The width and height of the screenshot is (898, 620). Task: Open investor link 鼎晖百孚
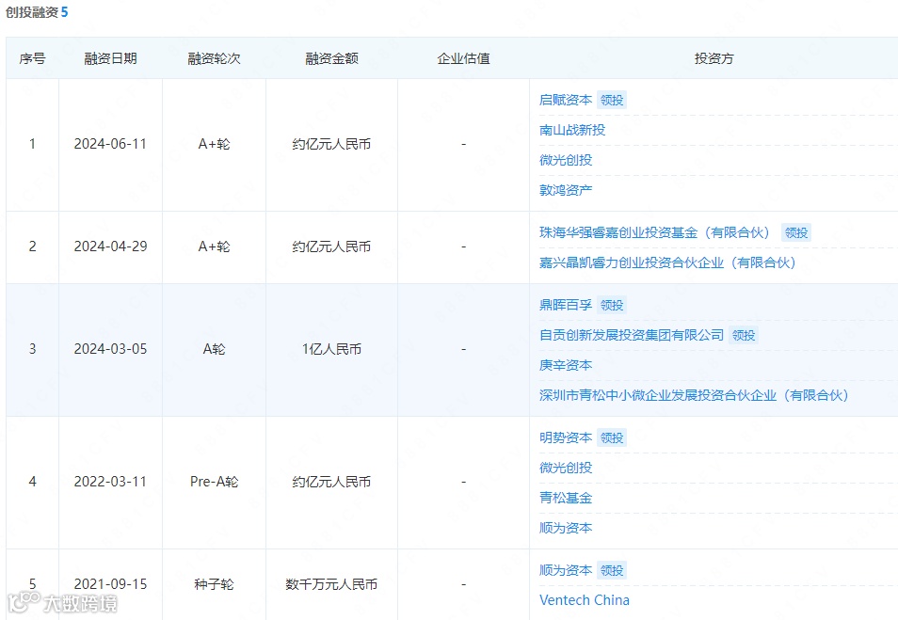[x=566, y=305]
